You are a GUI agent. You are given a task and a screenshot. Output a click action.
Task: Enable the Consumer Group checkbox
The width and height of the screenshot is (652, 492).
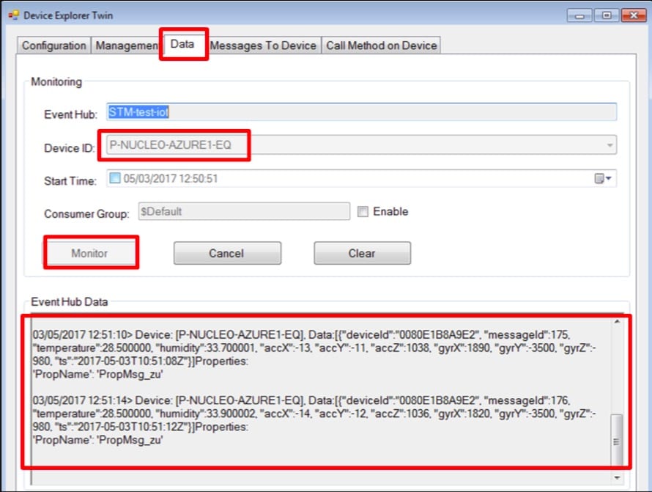click(x=363, y=212)
